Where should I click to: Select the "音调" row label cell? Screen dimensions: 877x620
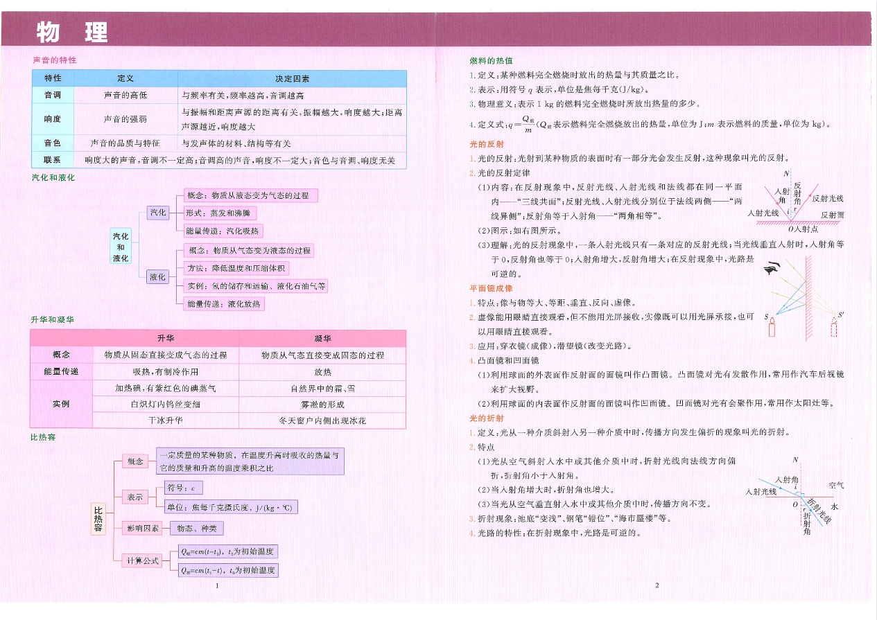(x=53, y=95)
